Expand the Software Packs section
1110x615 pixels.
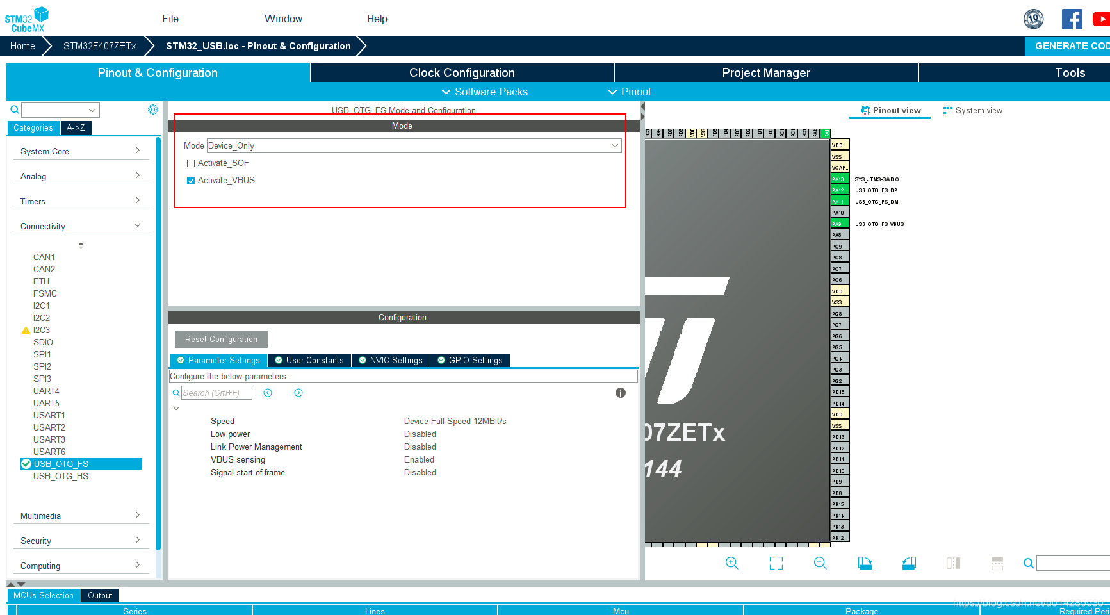[x=484, y=92]
